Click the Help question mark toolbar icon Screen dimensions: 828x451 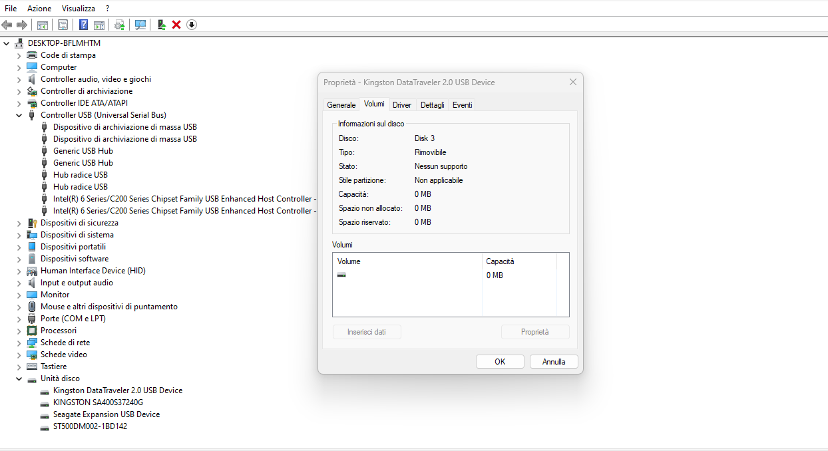(x=83, y=25)
